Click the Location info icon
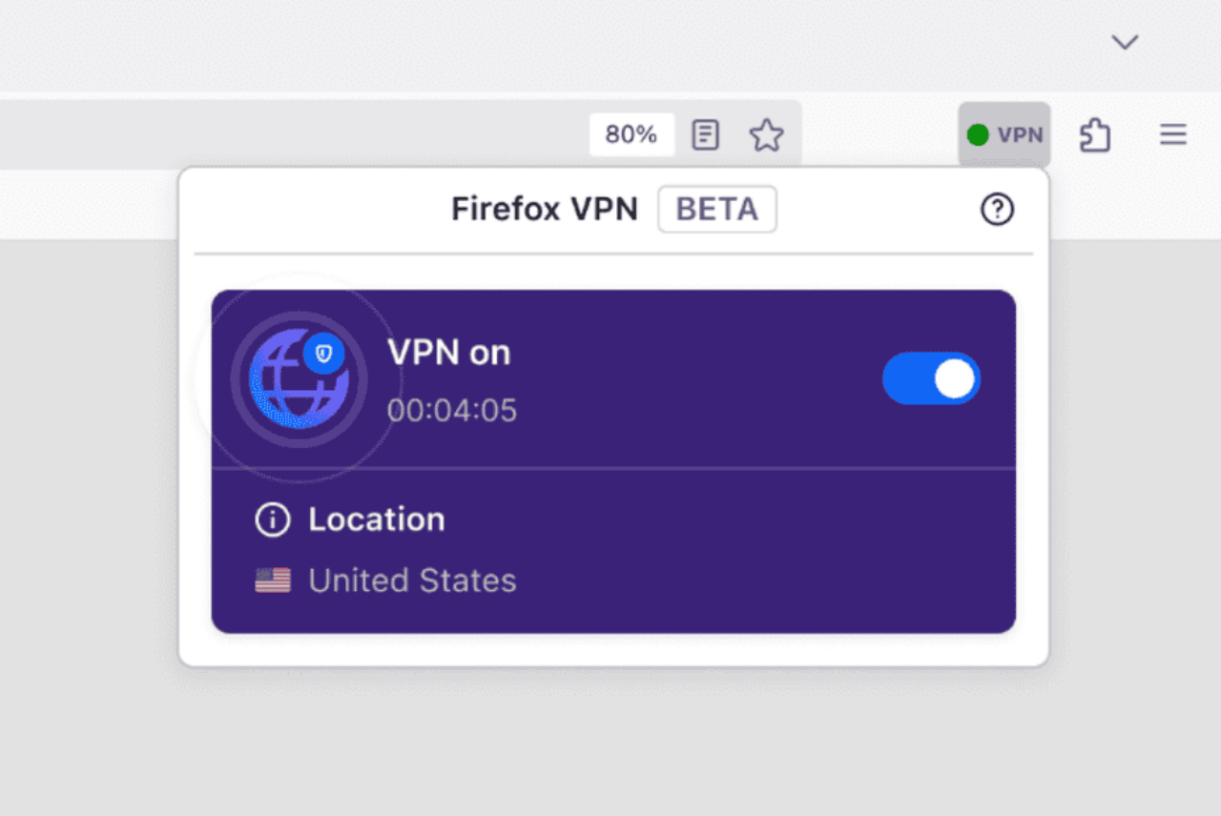Viewport: 1221px width, 816px height. [x=272, y=520]
